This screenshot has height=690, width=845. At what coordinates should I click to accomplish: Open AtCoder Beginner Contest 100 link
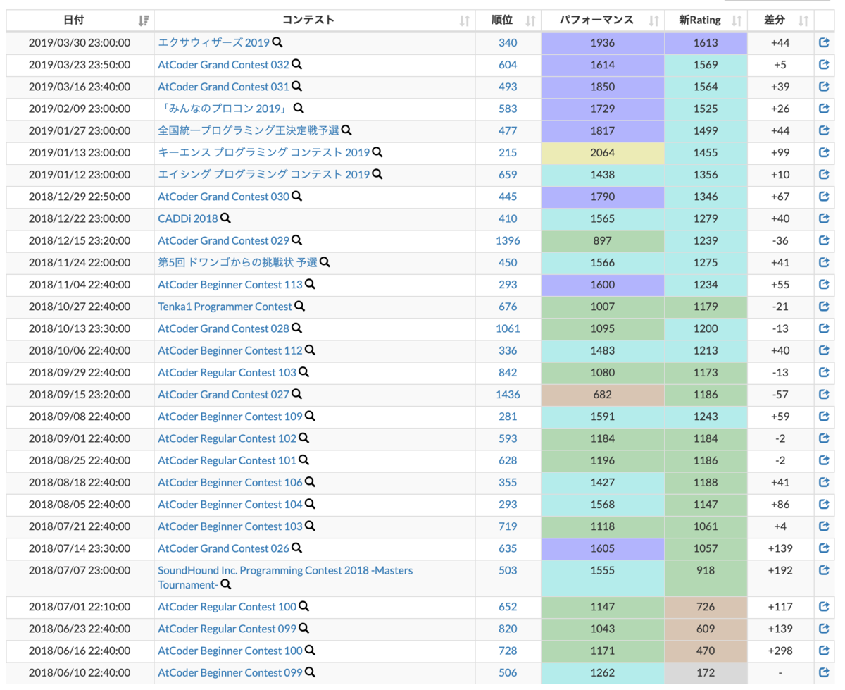click(230, 651)
